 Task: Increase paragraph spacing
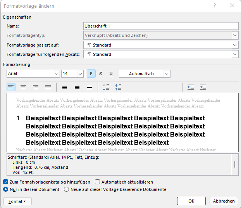coord(106,87)
